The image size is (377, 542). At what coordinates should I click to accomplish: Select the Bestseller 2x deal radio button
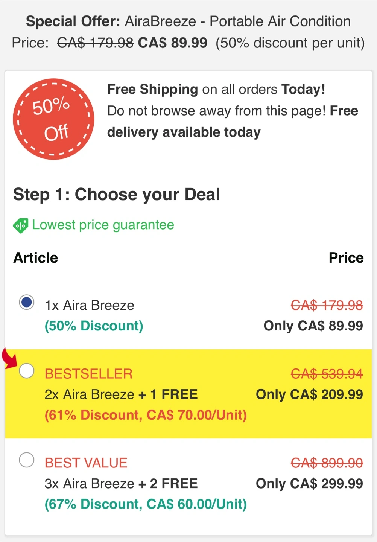[x=27, y=371]
